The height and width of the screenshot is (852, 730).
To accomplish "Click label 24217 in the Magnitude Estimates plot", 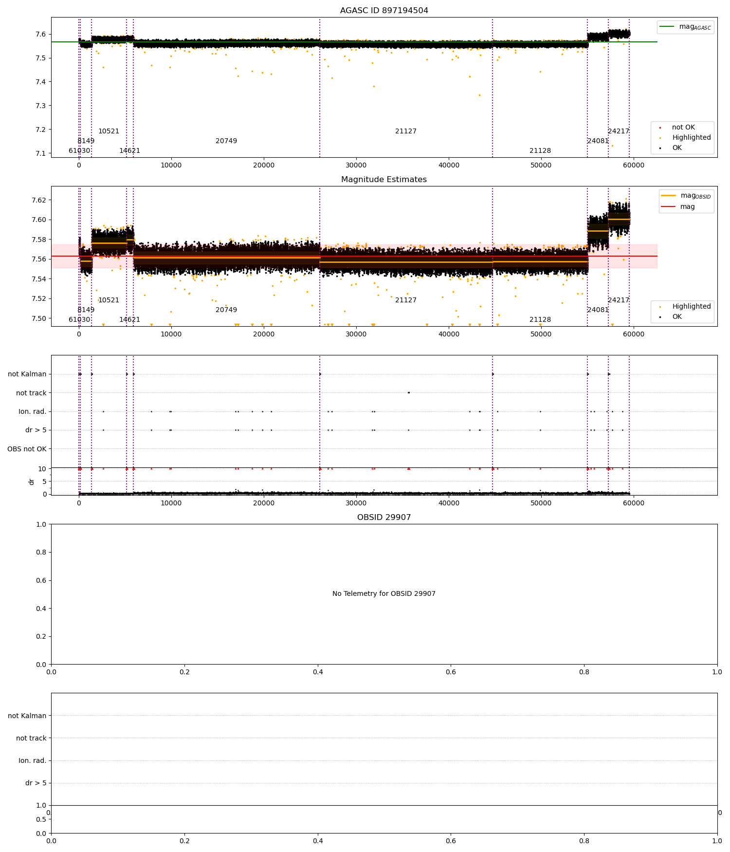I will (x=618, y=300).
